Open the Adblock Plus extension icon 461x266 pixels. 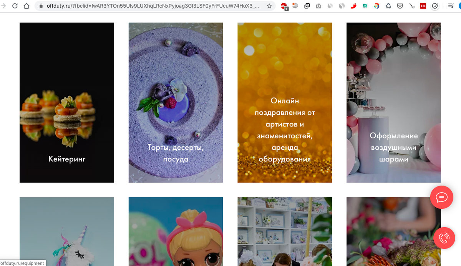coord(284,6)
